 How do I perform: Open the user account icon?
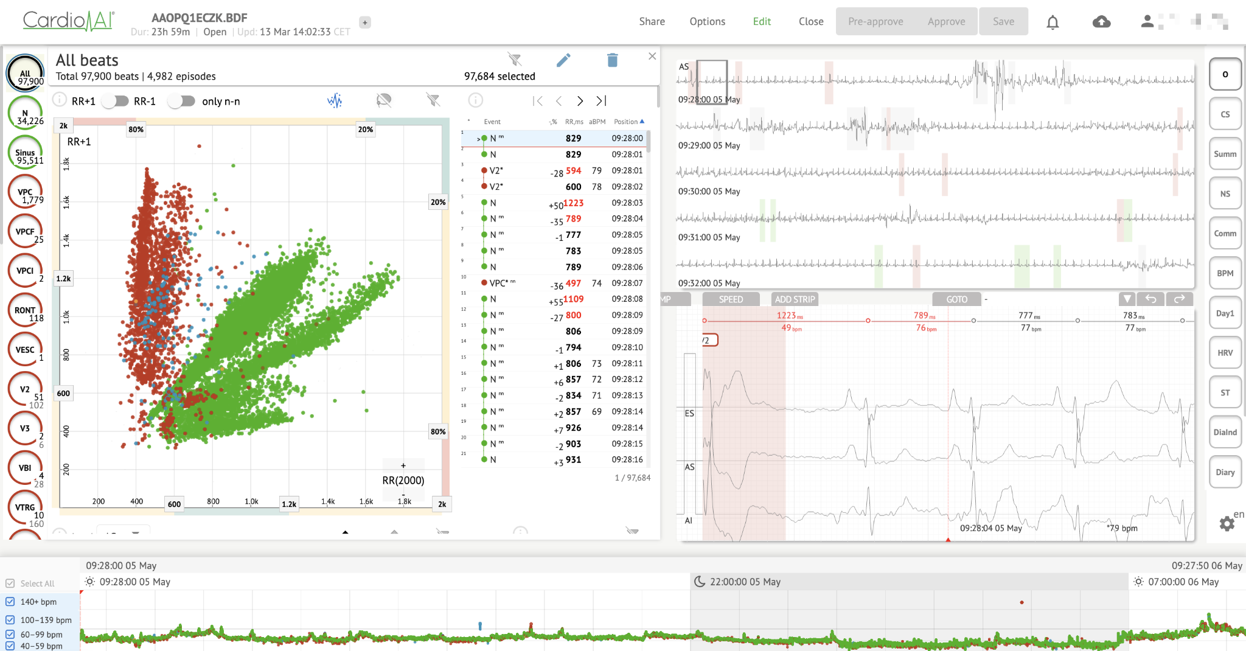1147,22
